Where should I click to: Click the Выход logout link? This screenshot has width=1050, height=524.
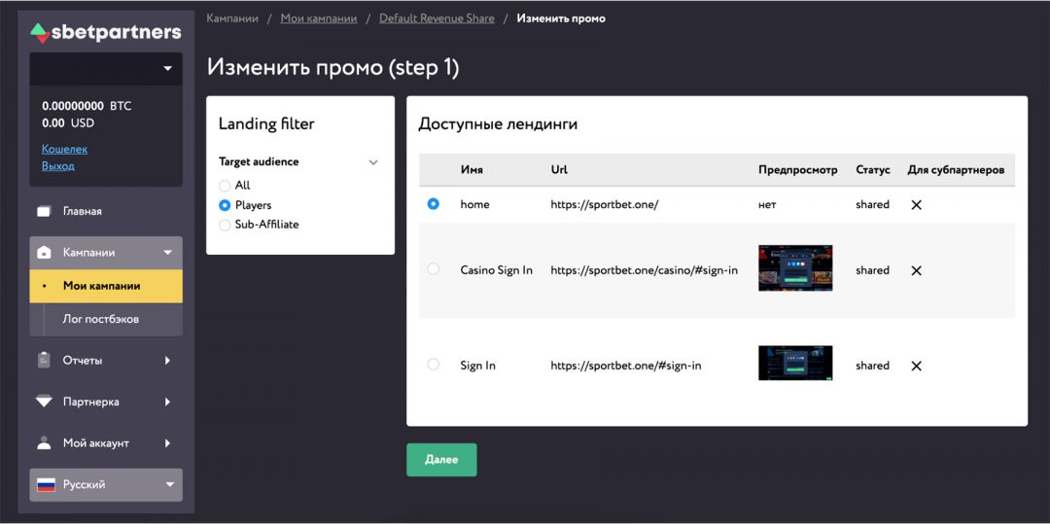click(x=58, y=166)
